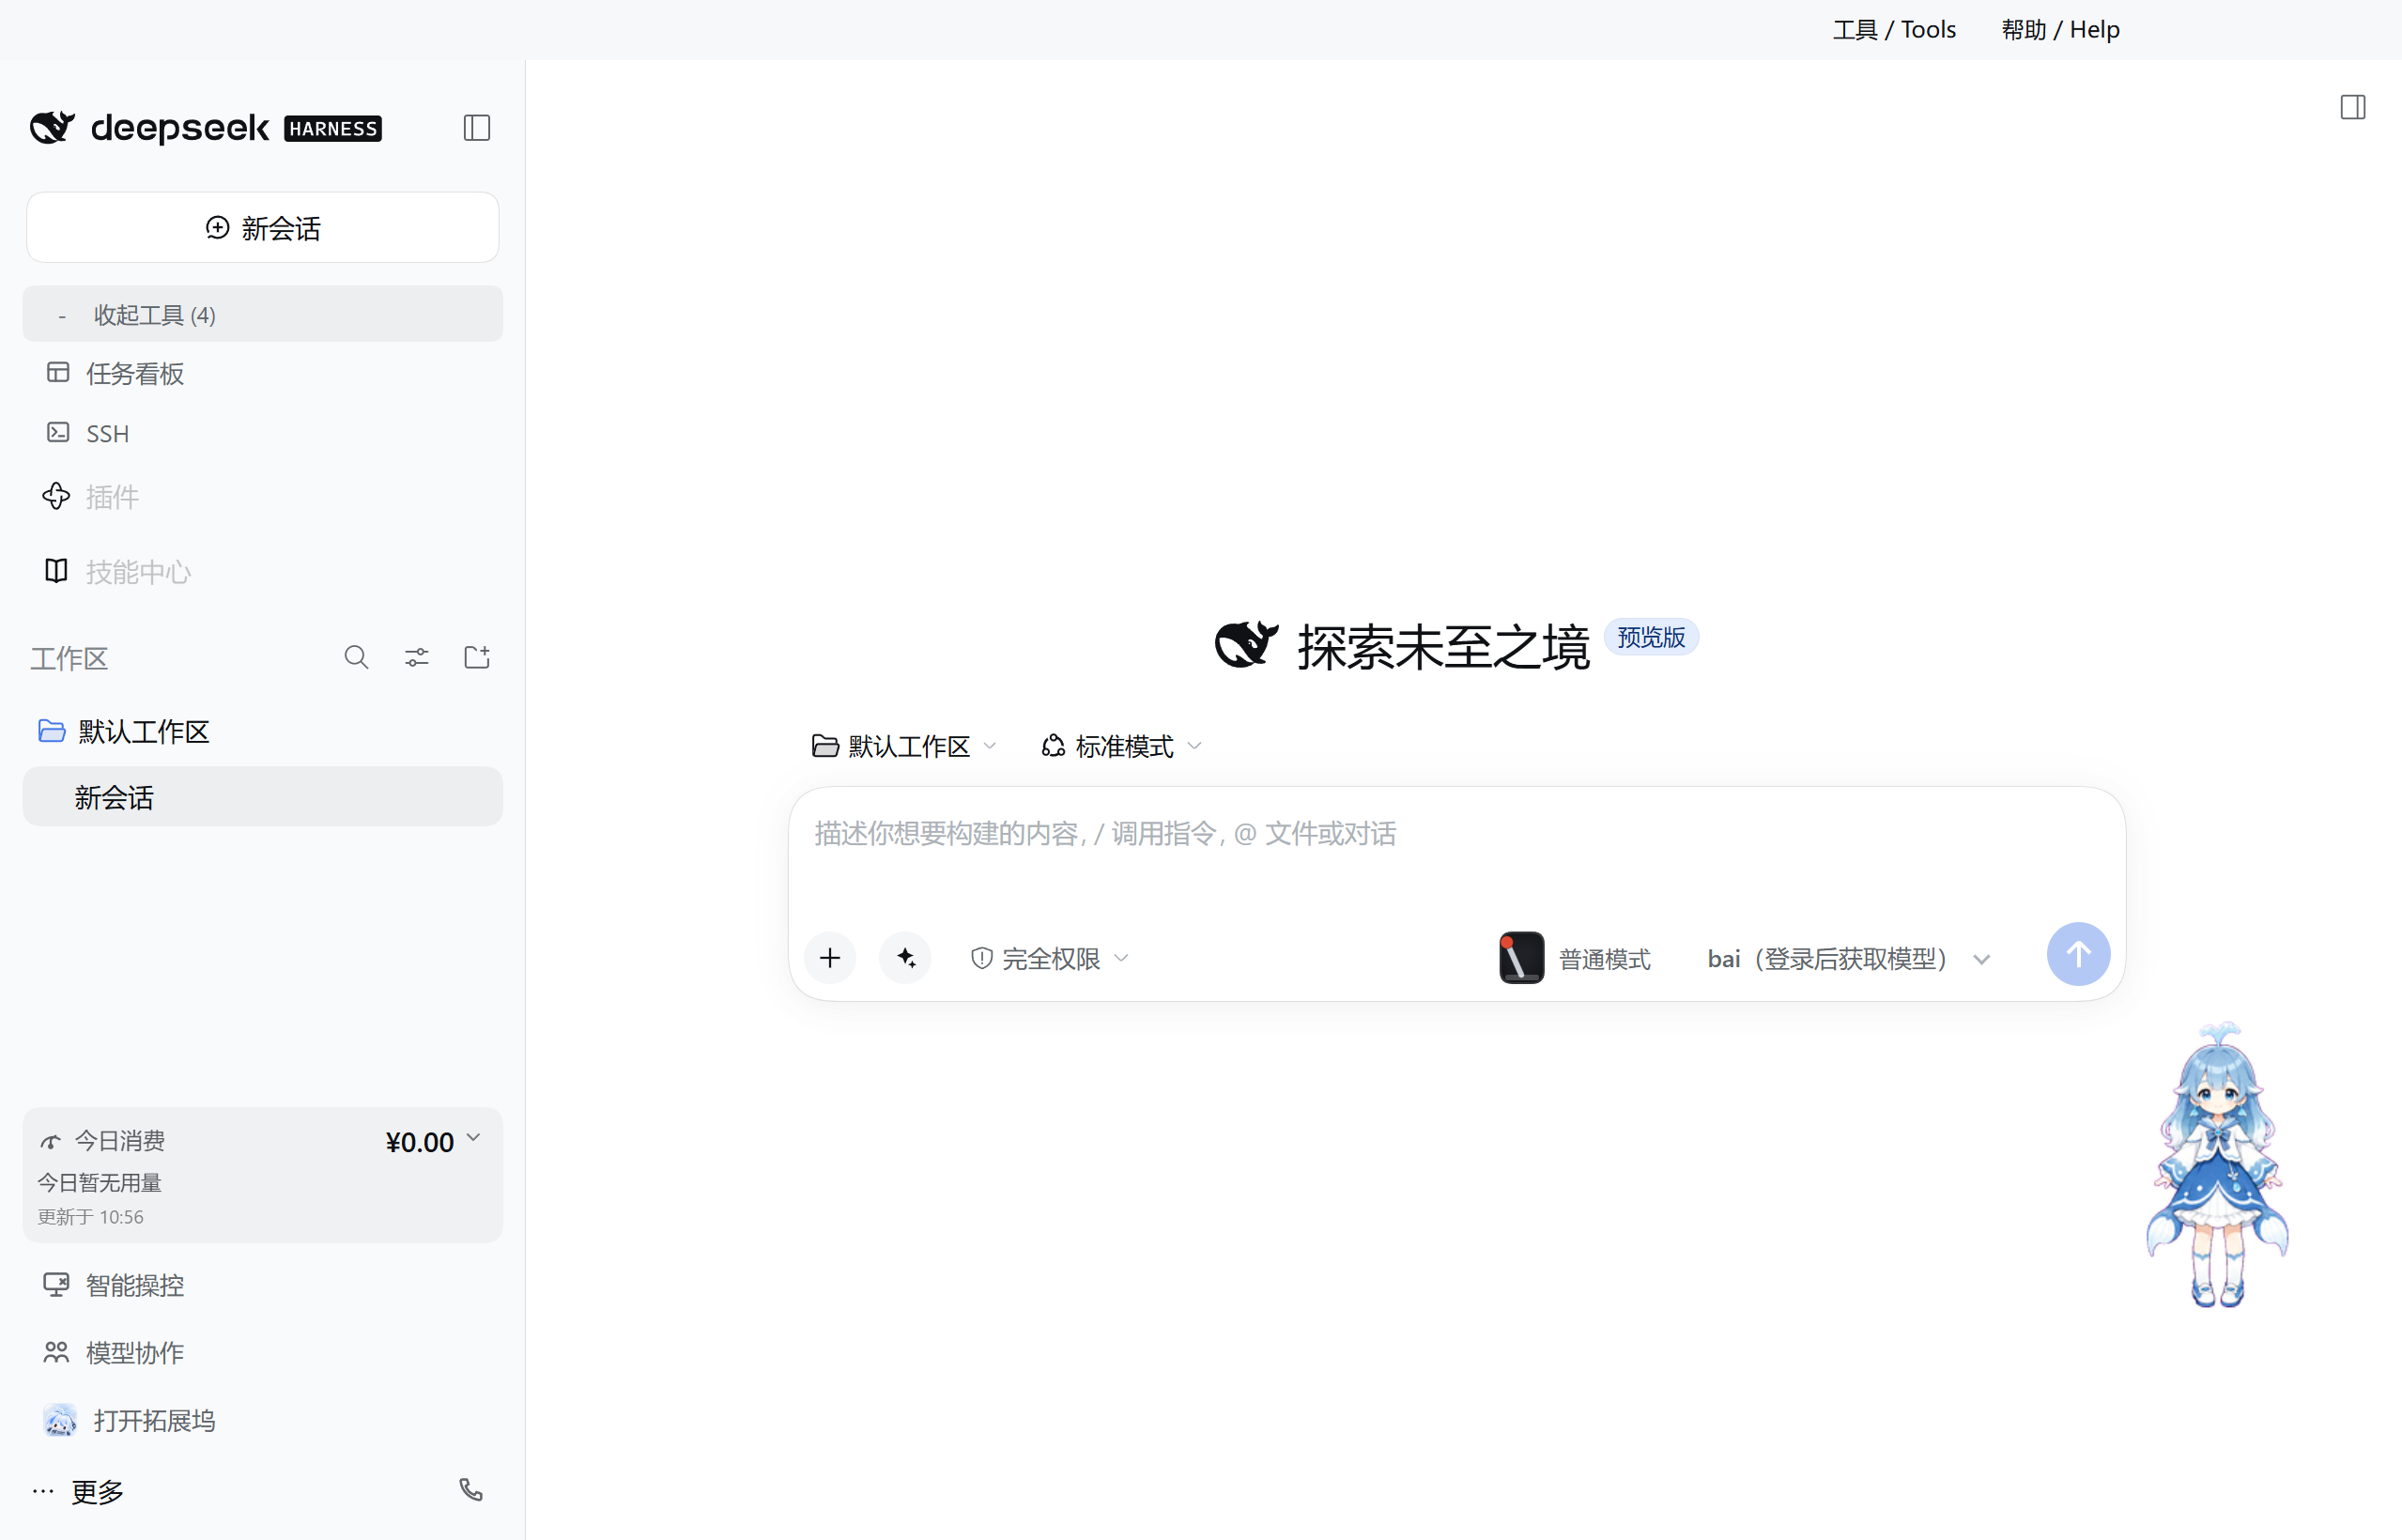
Task: Collapse the tools list 收起工具 (4)
Action: point(263,315)
